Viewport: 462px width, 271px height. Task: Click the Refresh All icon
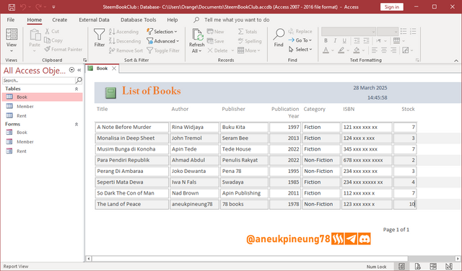[x=197, y=35]
